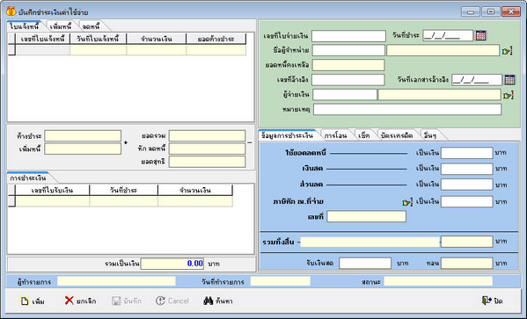Click ทอน (change) field
The image size is (527, 319).
pyautogui.click(x=467, y=263)
